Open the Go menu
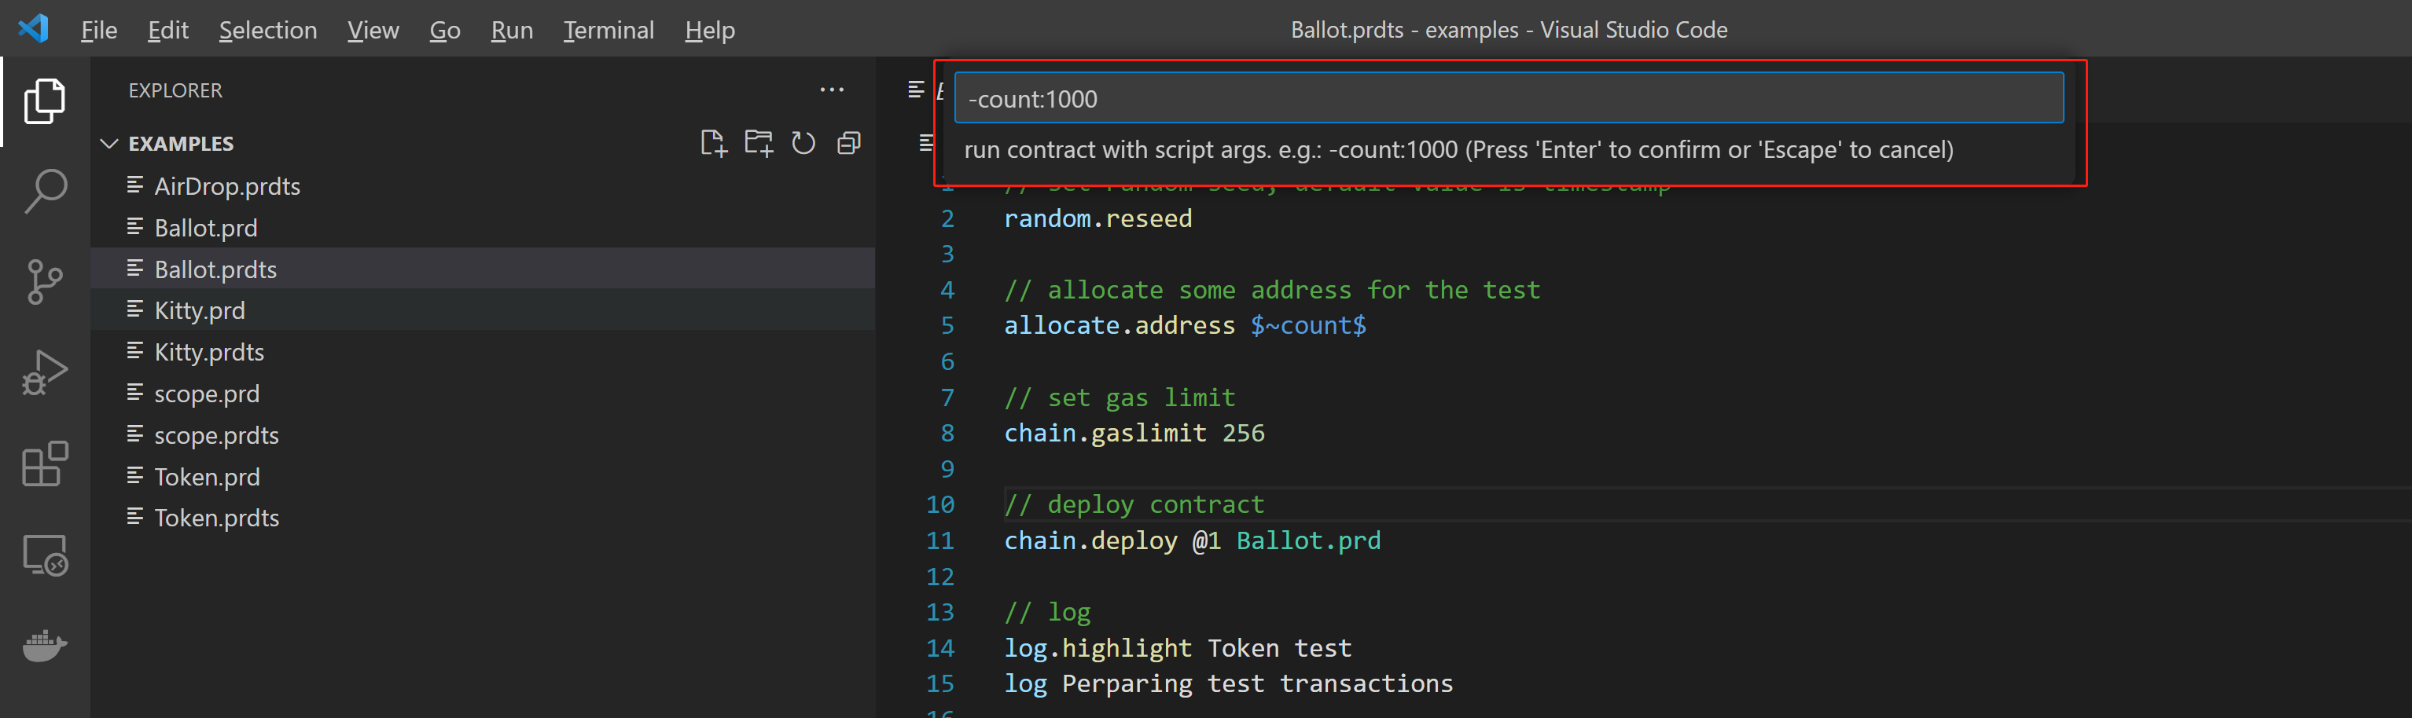Viewport: 2412px width, 718px height. (445, 30)
